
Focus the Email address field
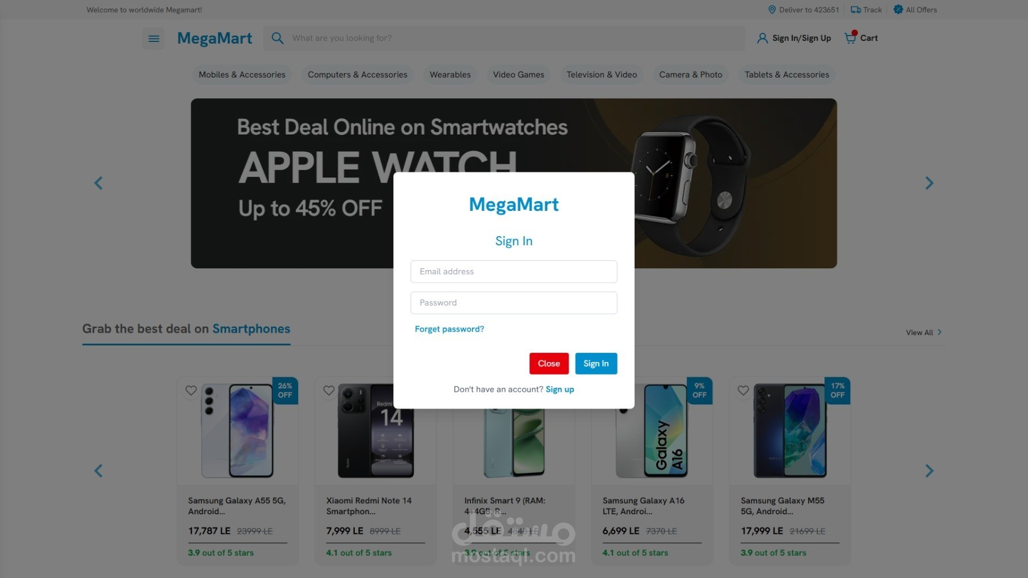point(514,272)
